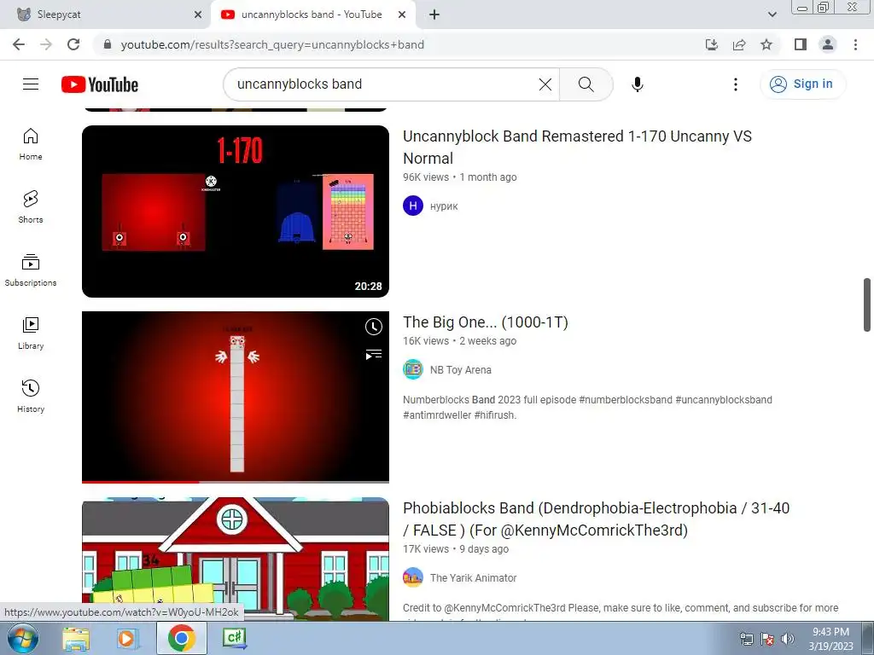
Task: Open a new browser tab
Action: tap(434, 14)
